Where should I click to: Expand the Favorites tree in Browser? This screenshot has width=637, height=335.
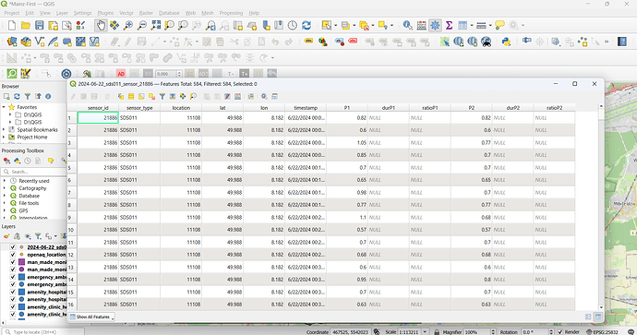point(4,107)
